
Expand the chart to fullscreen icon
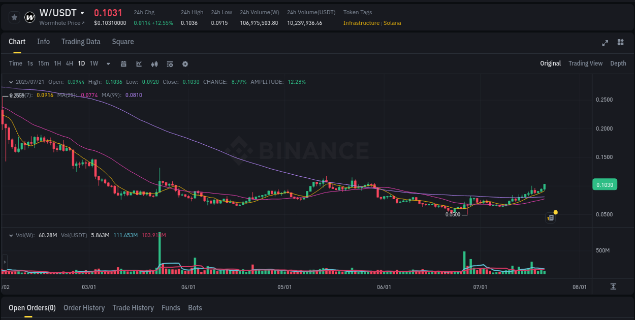(x=605, y=43)
